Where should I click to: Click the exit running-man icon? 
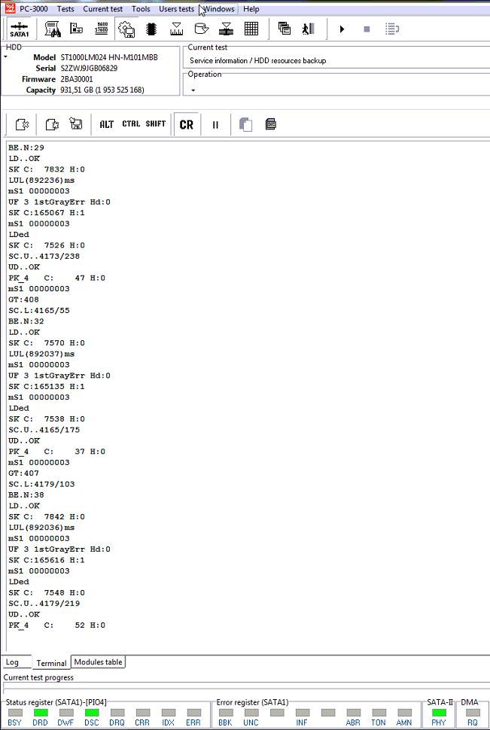click(x=307, y=29)
